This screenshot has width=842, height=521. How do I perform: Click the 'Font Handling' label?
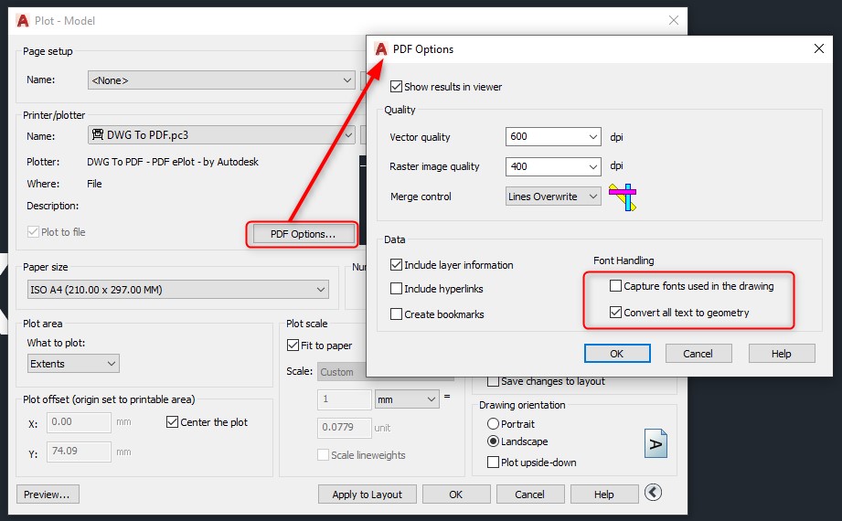pyautogui.click(x=624, y=260)
